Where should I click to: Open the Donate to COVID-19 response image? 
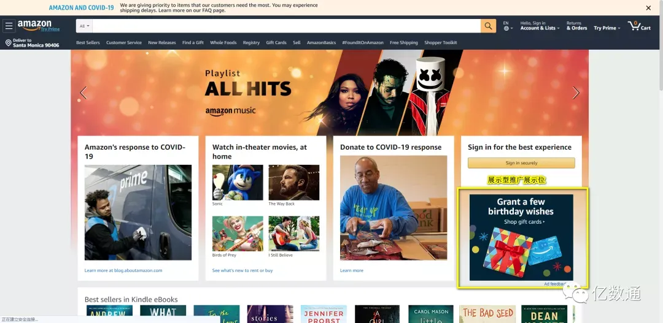[x=394, y=208]
